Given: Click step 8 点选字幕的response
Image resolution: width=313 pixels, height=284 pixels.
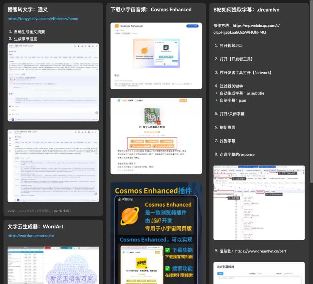Looking at the screenshot, I should (x=237, y=154).
